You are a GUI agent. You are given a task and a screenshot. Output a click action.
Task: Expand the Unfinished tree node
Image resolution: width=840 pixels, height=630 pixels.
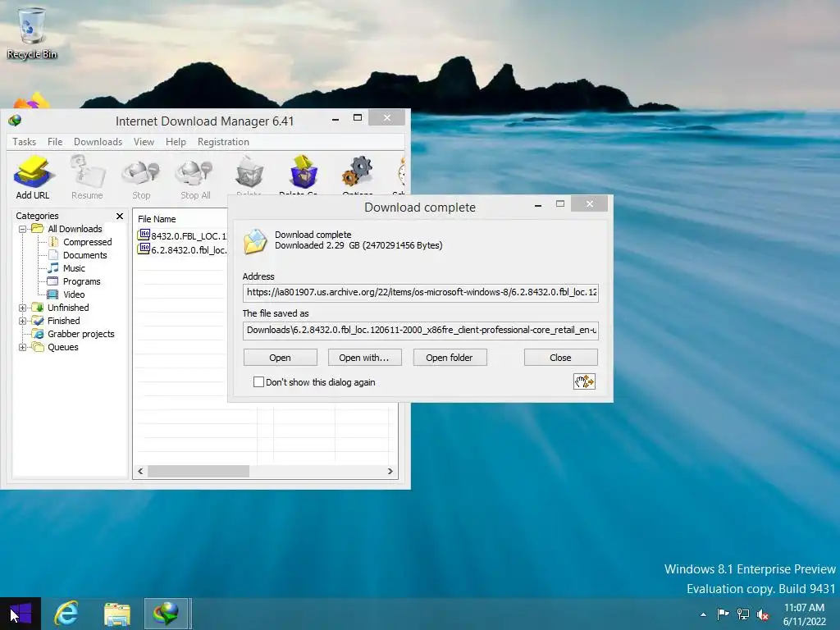[22, 308]
